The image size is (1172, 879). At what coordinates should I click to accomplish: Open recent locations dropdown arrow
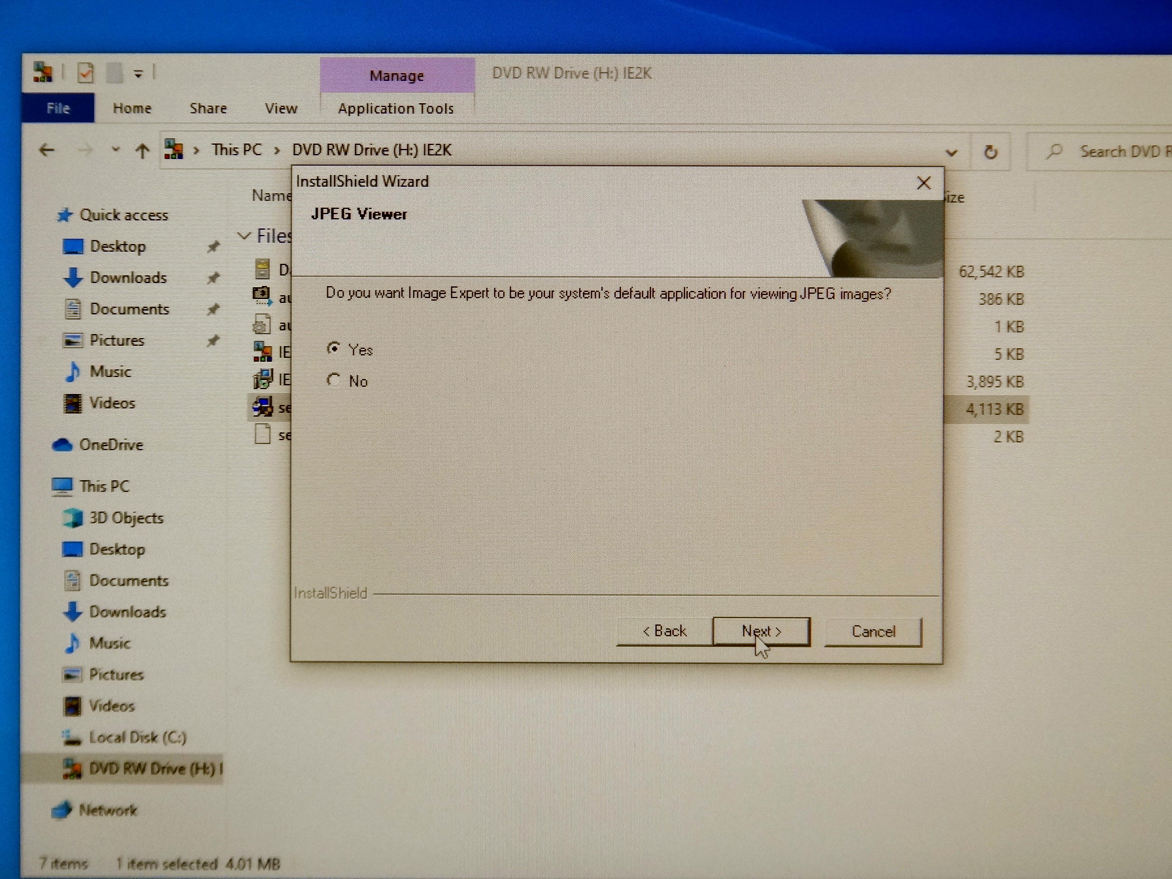(115, 151)
